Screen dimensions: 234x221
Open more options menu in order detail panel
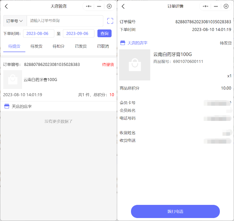coord(205,6)
